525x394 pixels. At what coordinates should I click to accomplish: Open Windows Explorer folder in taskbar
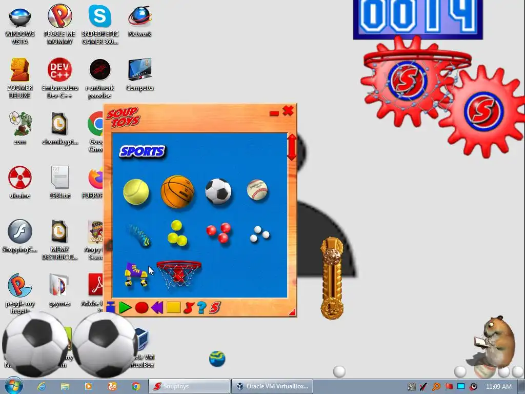point(65,386)
